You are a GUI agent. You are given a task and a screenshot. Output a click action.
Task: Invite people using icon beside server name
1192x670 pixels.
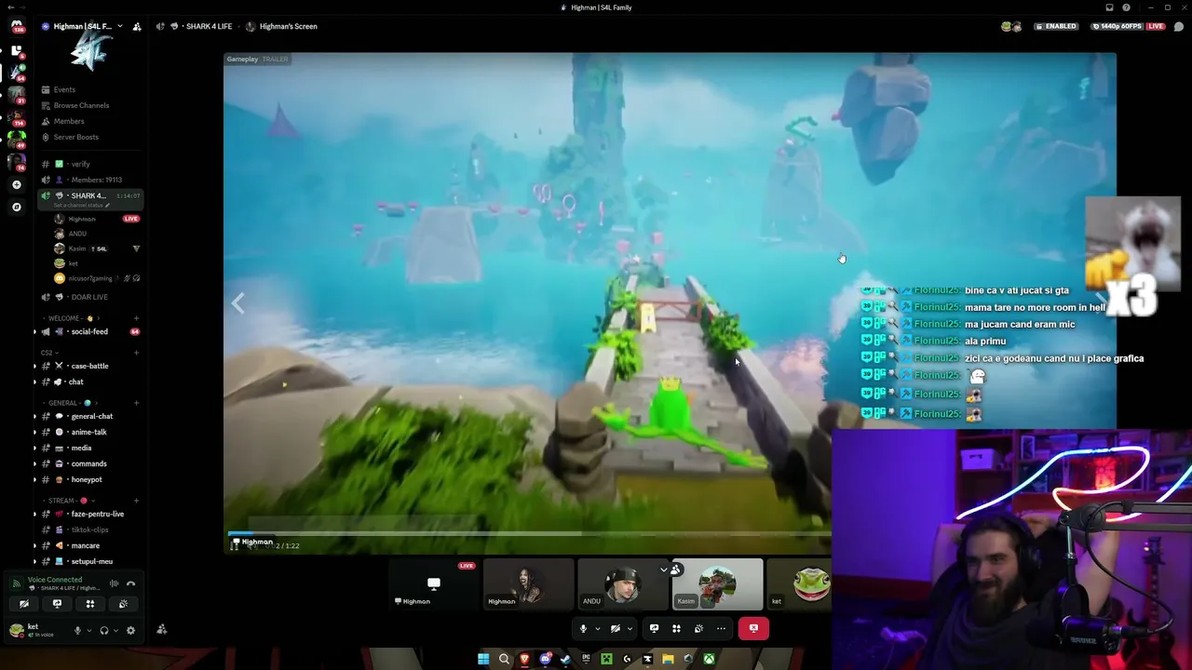coord(137,26)
